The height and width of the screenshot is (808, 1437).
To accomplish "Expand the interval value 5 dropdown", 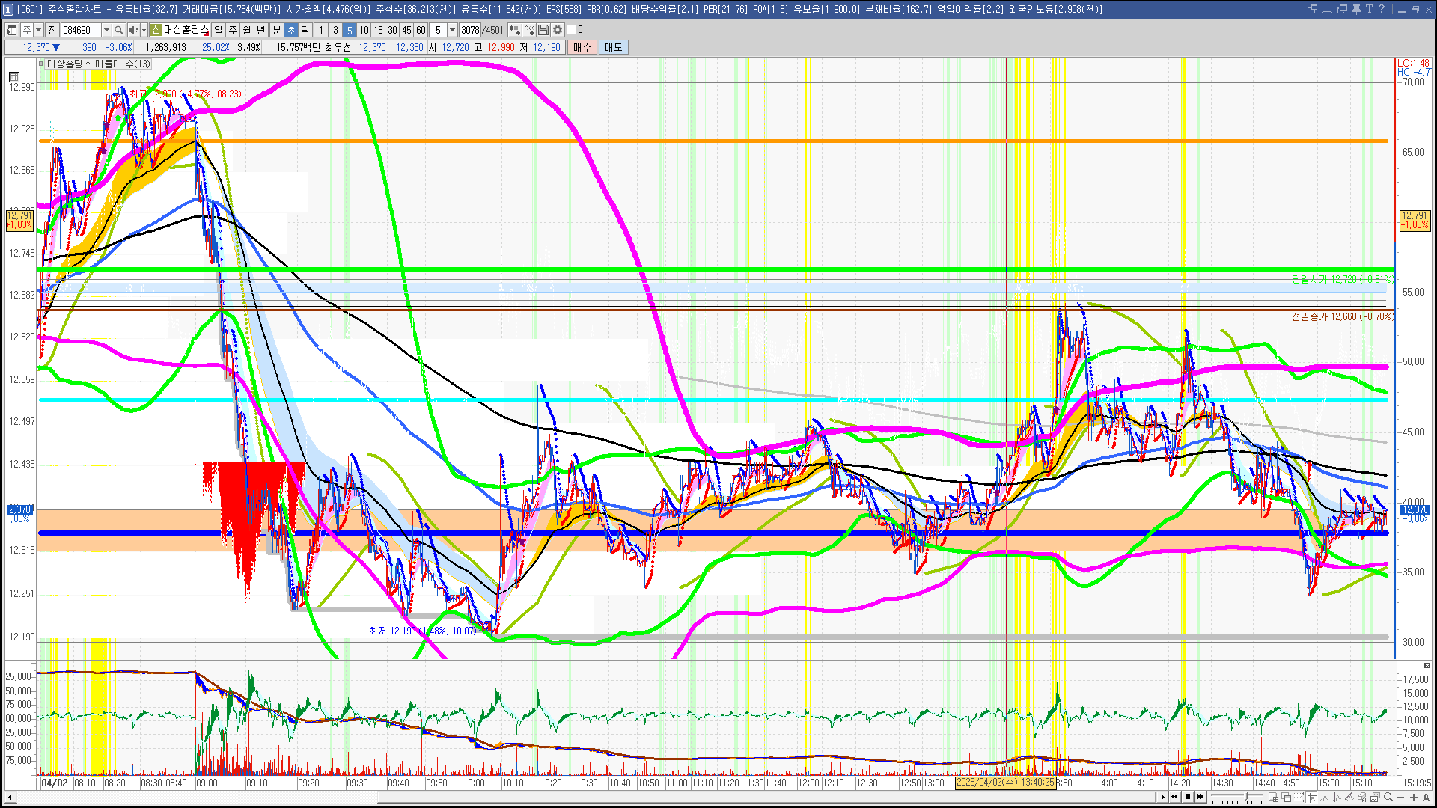I will (x=452, y=30).
